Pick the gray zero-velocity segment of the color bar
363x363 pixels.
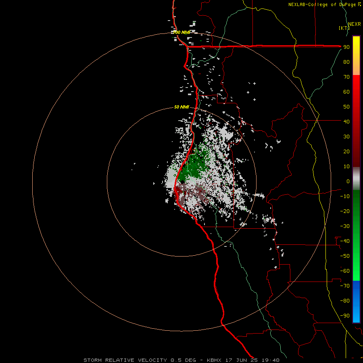coord(356,179)
